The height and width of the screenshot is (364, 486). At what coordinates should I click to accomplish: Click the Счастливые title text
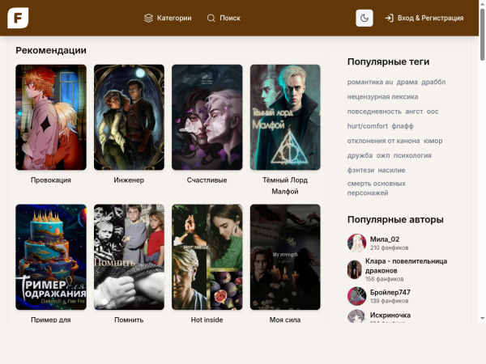(x=207, y=180)
